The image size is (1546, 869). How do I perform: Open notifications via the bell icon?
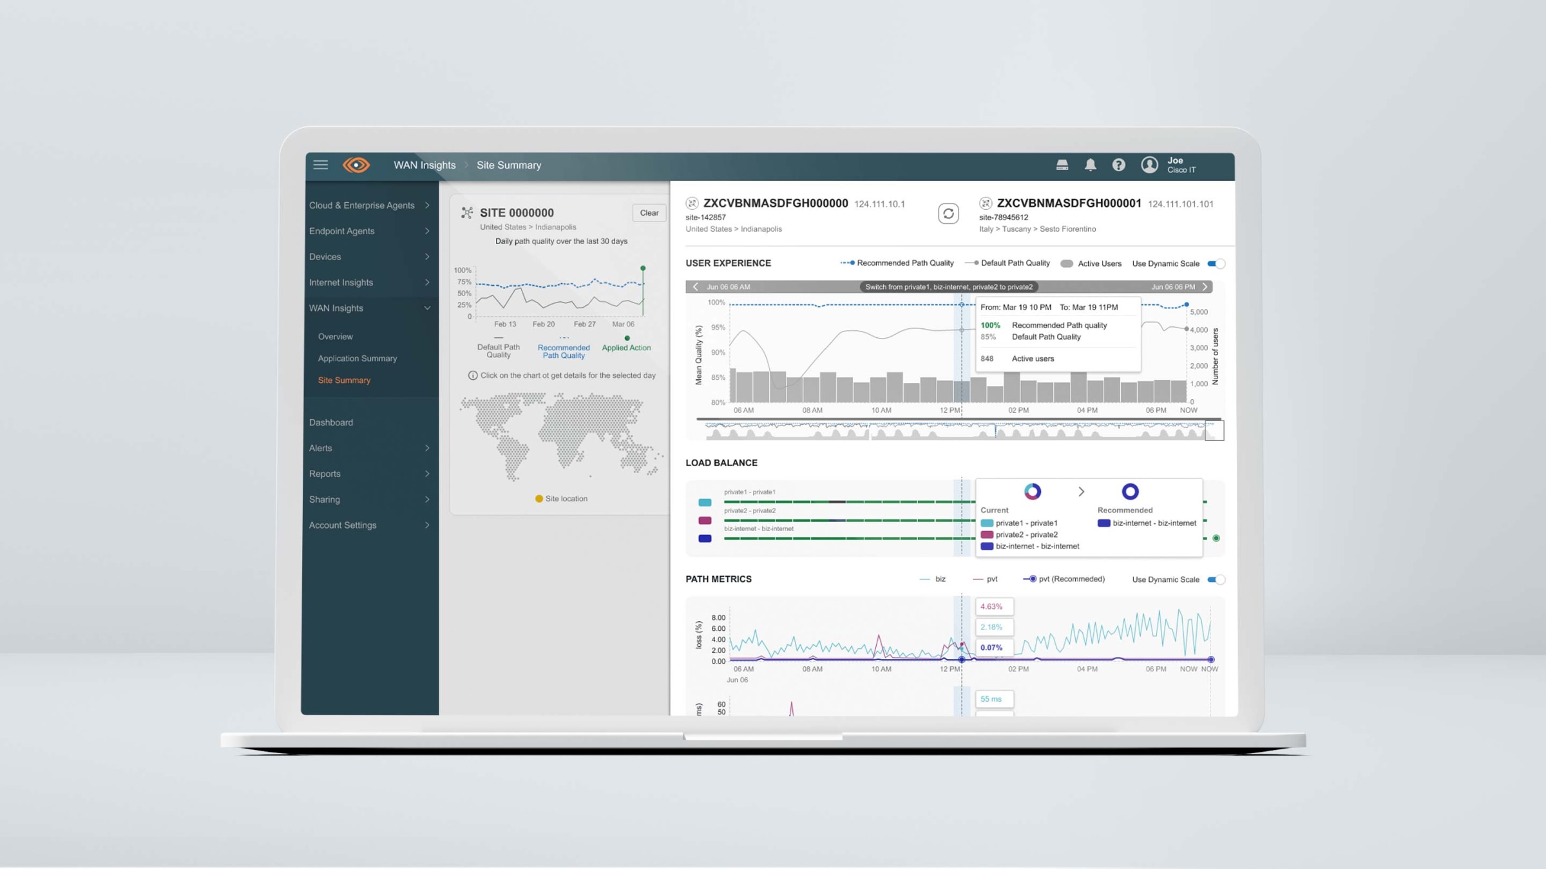click(1091, 165)
